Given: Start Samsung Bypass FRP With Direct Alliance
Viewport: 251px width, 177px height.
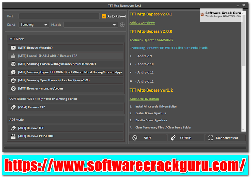Looking at the screenshot, I should pyautogui.click(x=65, y=72).
